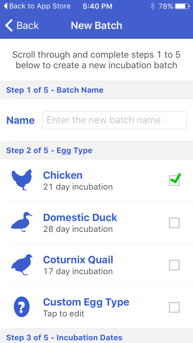Check the Domestic Duck checkbox
This screenshot has width=193, height=343.
pyautogui.click(x=174, y=223)
